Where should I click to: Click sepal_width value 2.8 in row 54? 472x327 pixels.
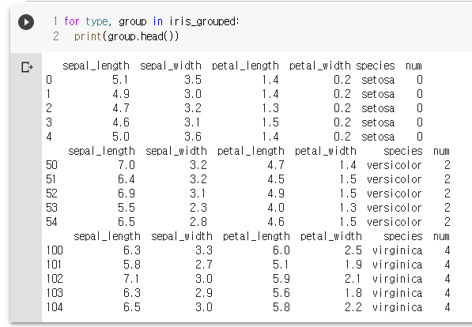(198, 222)
